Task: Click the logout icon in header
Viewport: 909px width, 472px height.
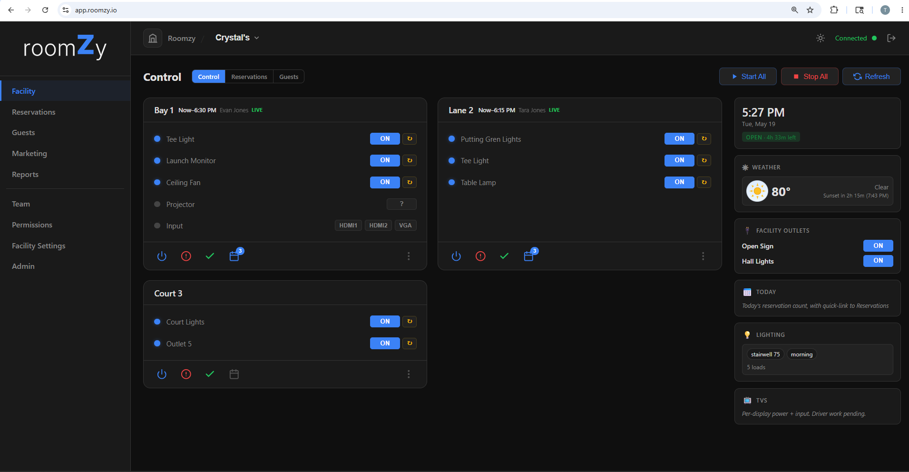Action: [891, 38]
